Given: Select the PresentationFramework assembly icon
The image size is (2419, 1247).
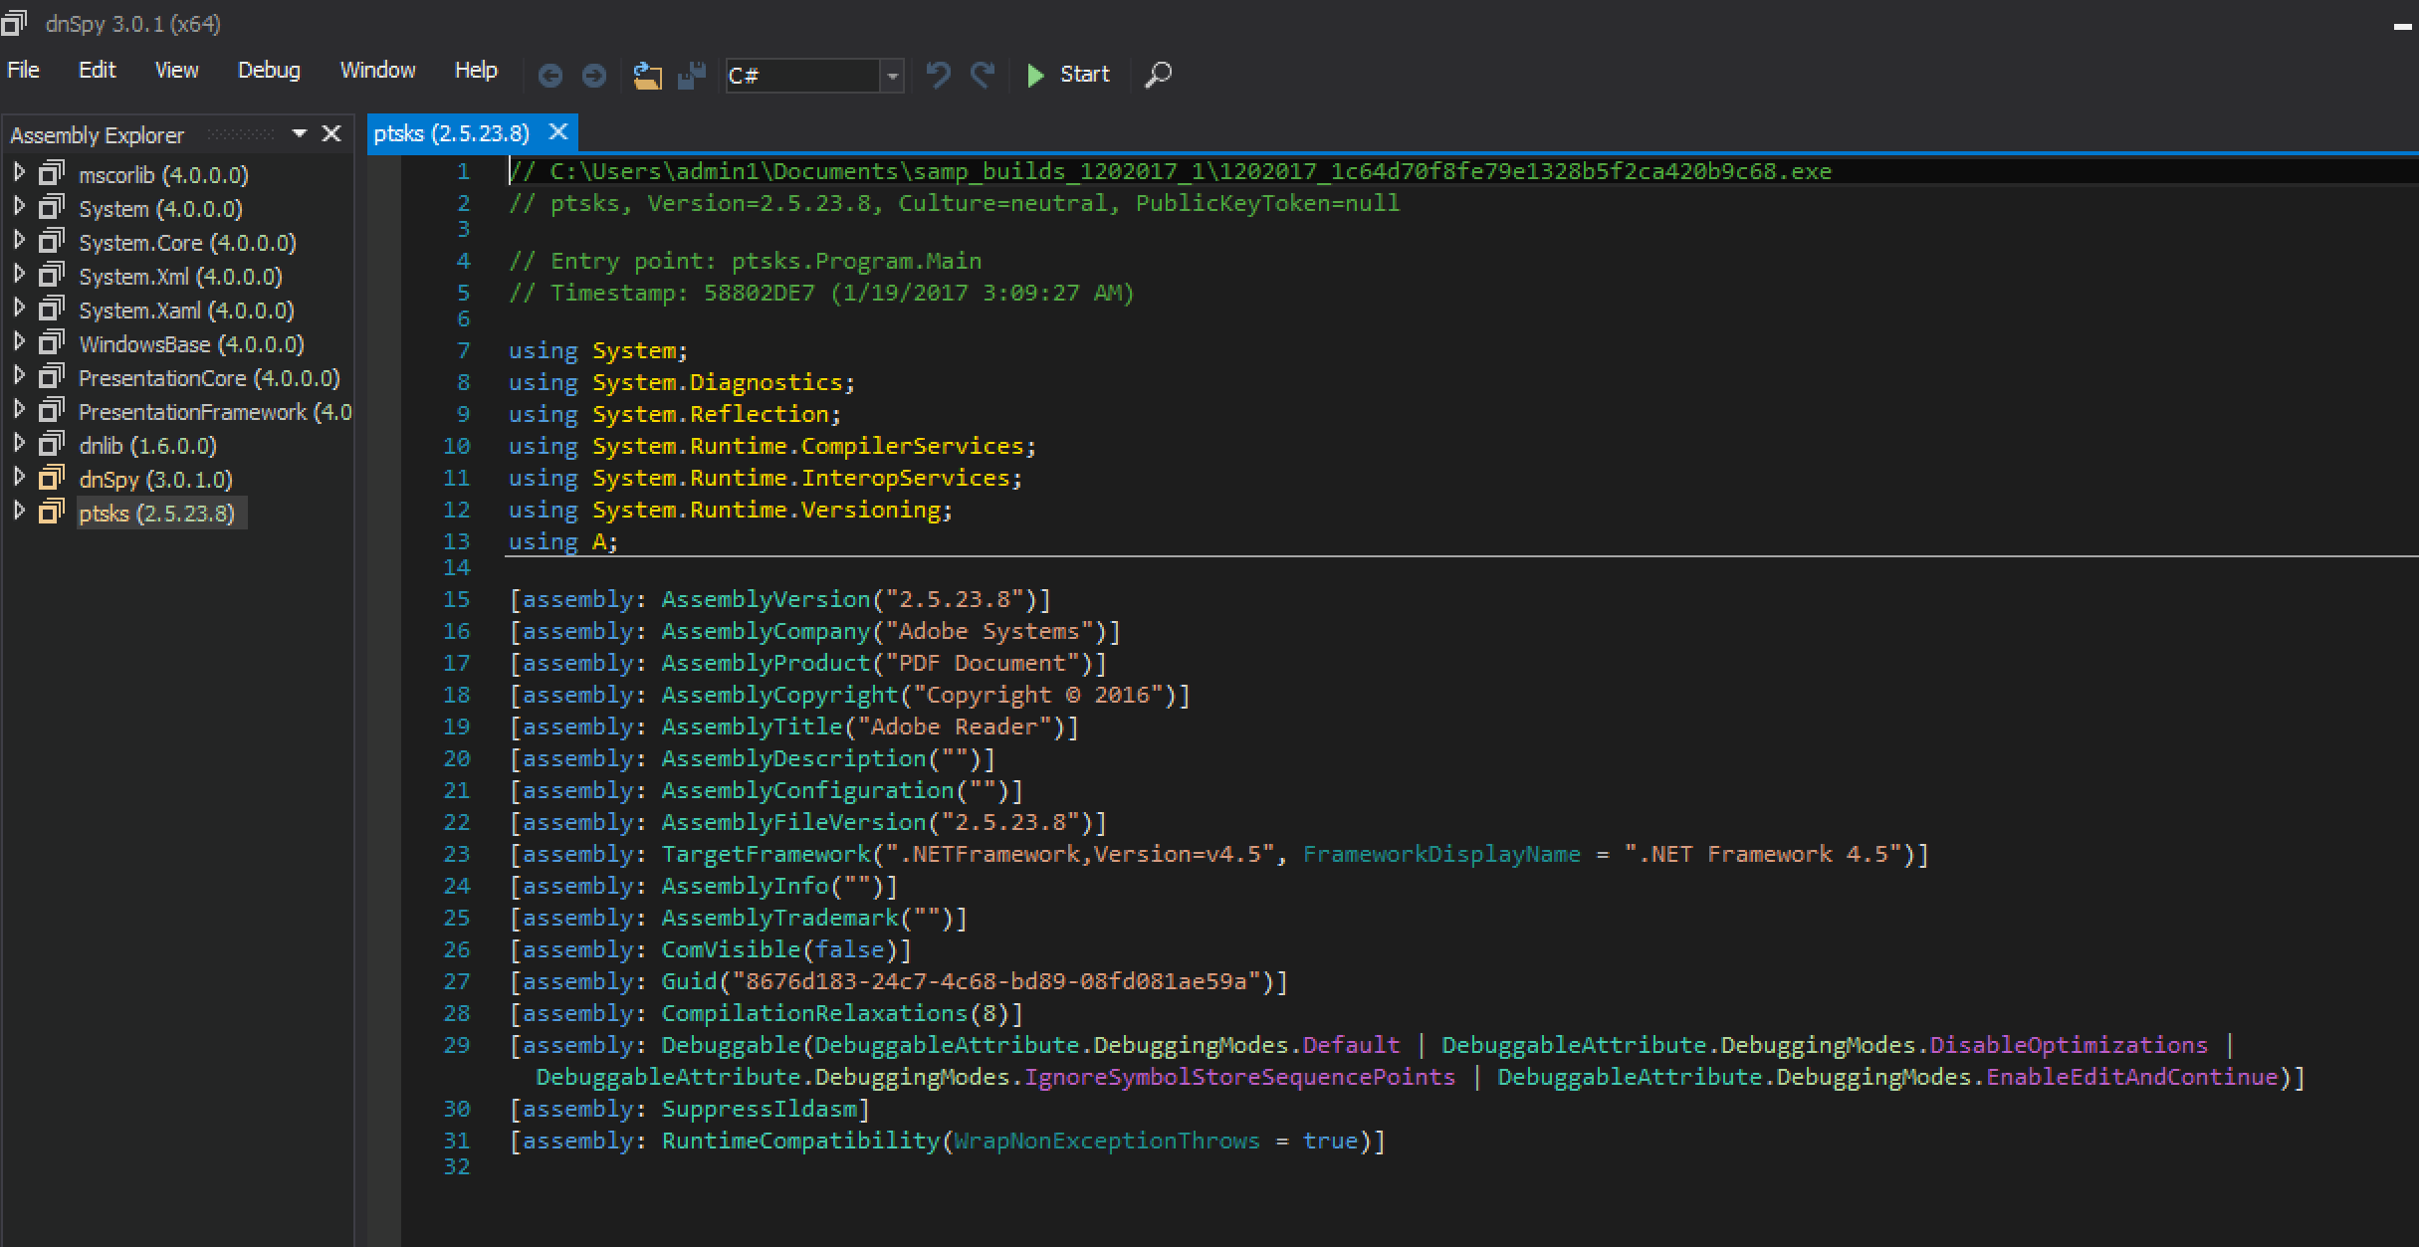Looking at the screenshot, I should coord(52,411).
